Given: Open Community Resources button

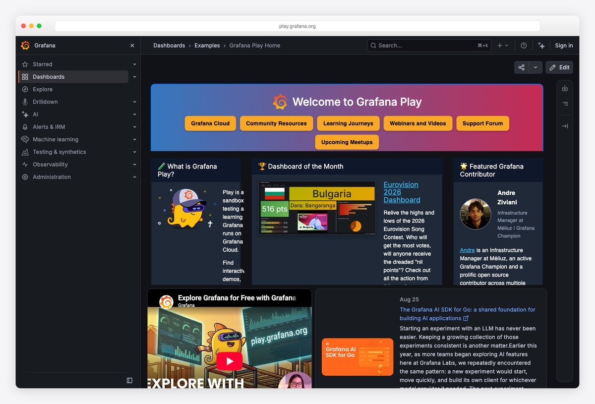Looking at the screenshot, I should [x=276, y=123].
